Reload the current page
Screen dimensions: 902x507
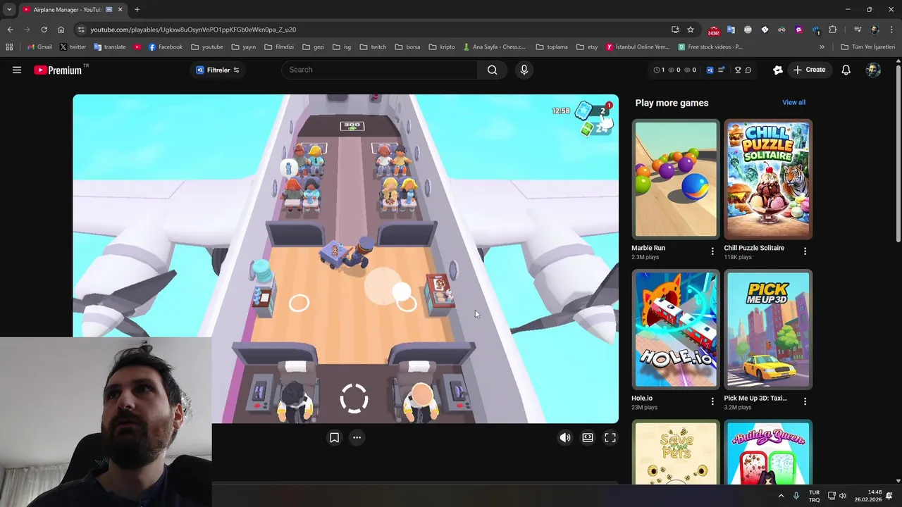(44, 30)
